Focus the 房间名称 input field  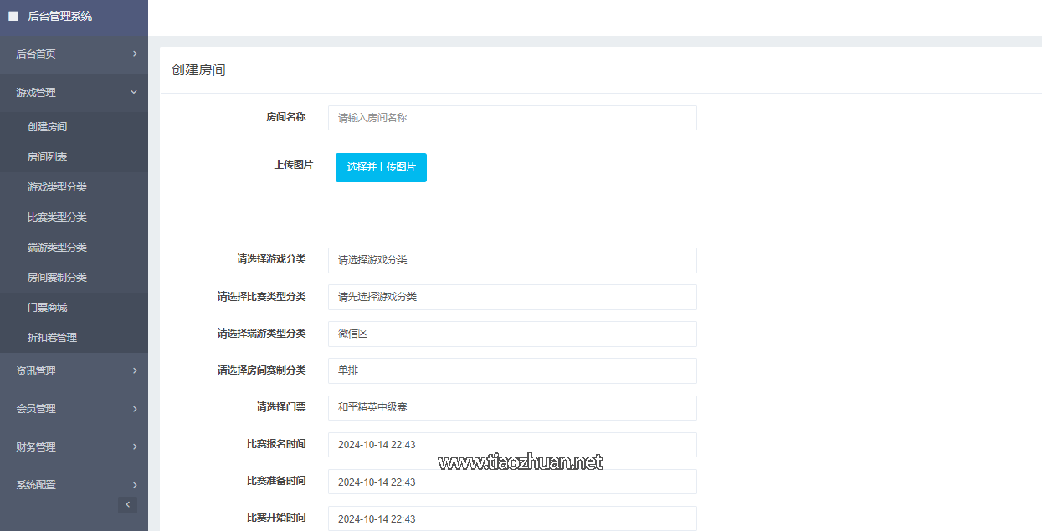[x=511, y=118]
